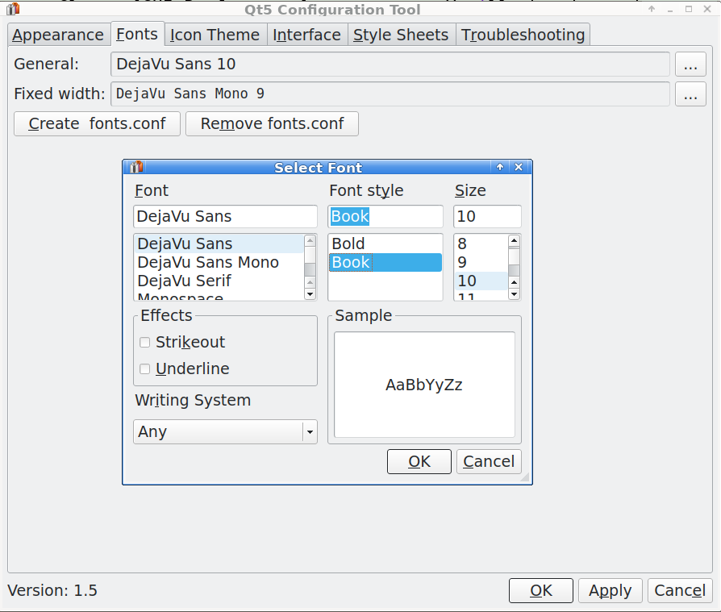Open the Fixed width font browse "..." button
Viewport: 721px width, 612px height.
click(x=690, y=94)
